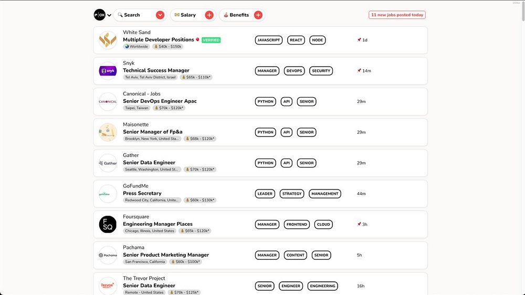Filter by CONTENT tag
The width and height of the screenshot is (525, 295).
coord(295,255)
